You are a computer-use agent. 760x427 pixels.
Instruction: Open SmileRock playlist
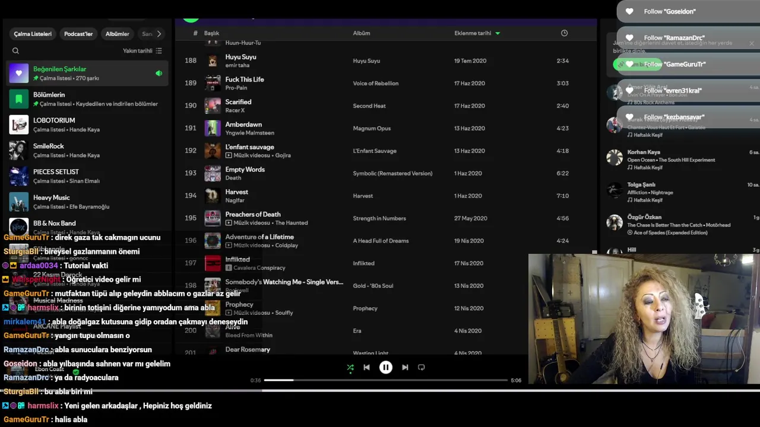tap(87, 151)
